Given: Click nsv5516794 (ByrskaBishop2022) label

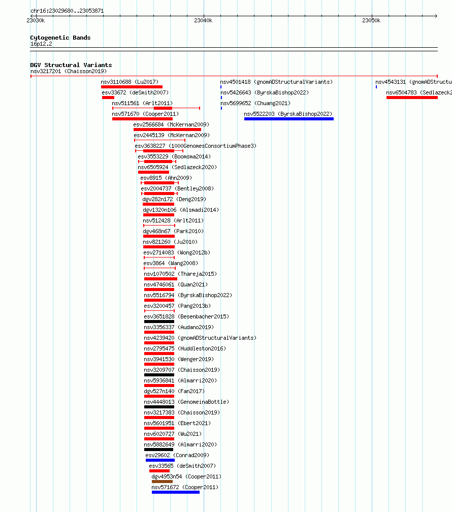Looking at the screenshot, I should pyautogui.click(x=188, y=295).
